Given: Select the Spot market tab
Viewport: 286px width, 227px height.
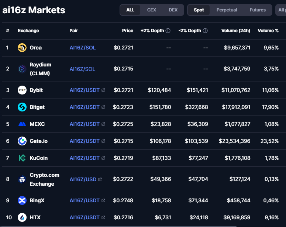Looking at the screenshot, I should (x=199, y=10).
